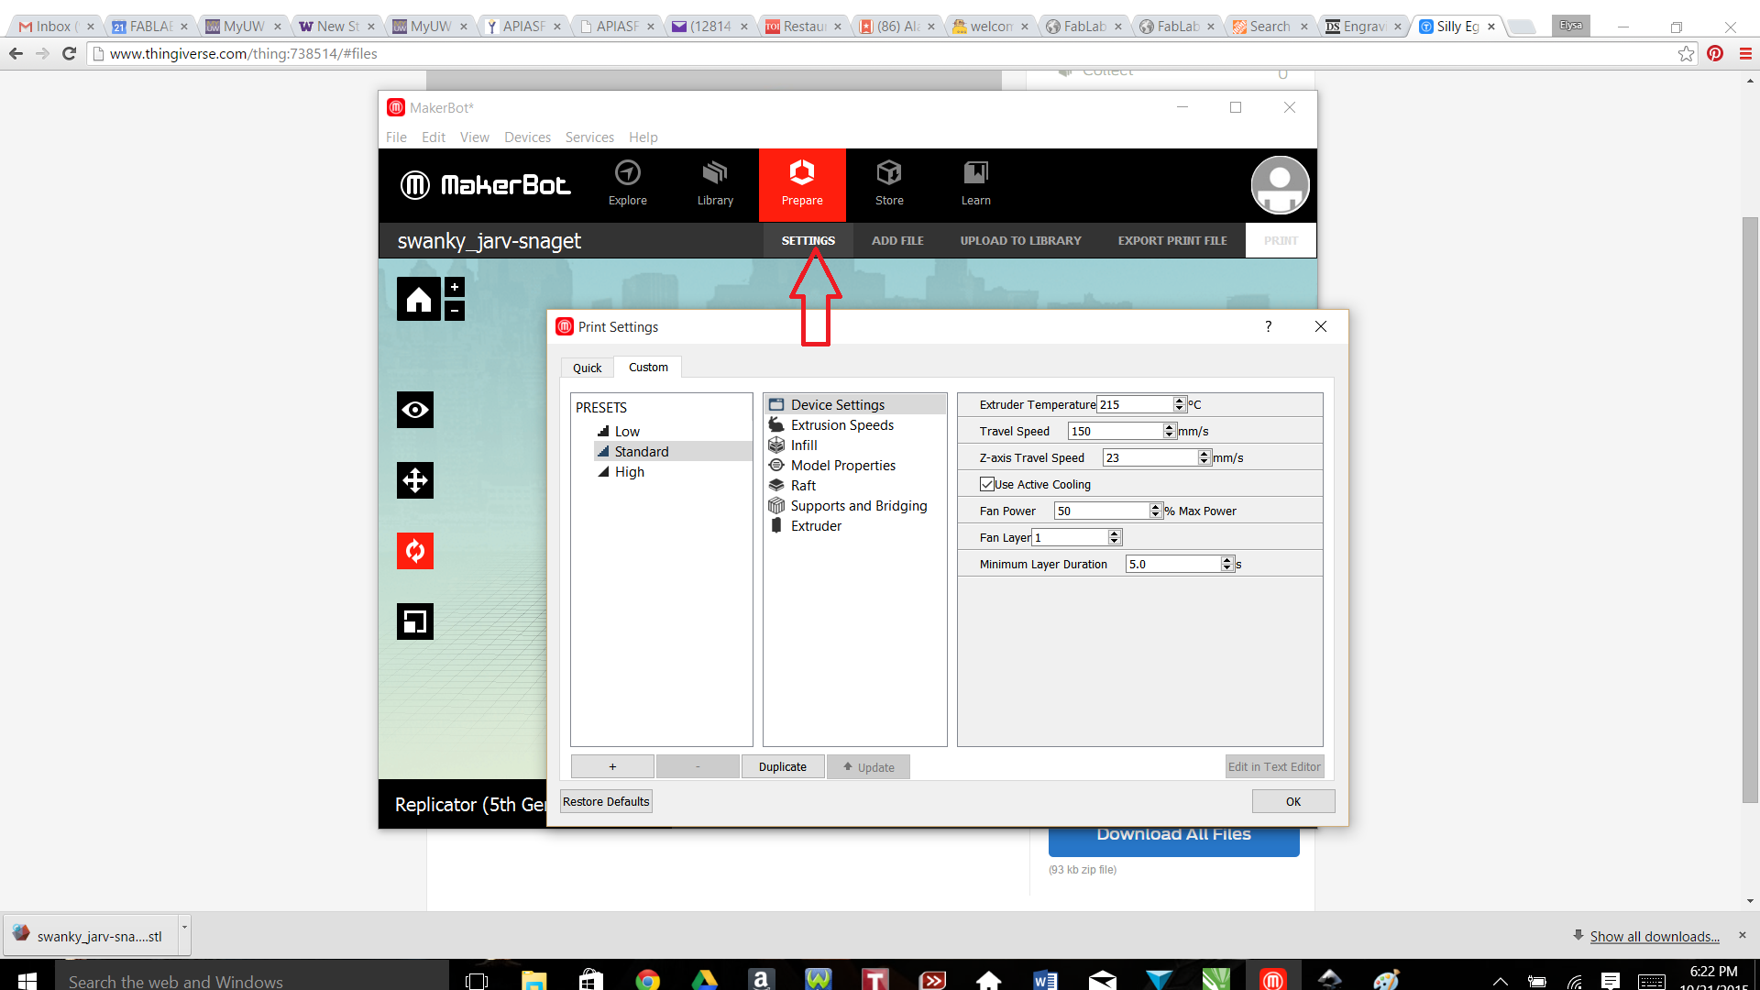This screenshot has height=990, width=1760.
Task: Open the Windows Start menu
Action: 27,980
